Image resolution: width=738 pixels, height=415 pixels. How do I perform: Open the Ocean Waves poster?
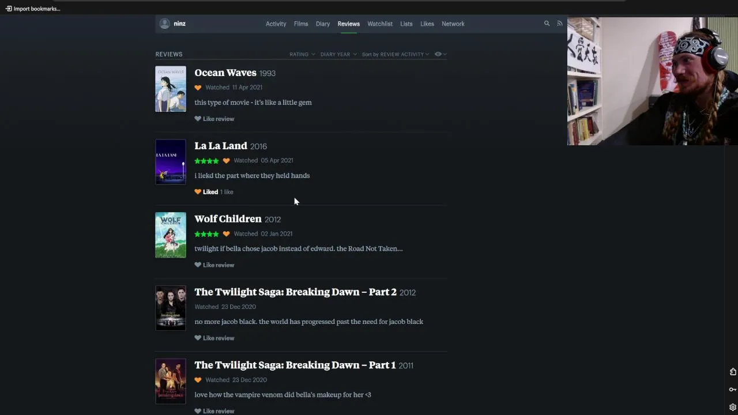point(171,89)
